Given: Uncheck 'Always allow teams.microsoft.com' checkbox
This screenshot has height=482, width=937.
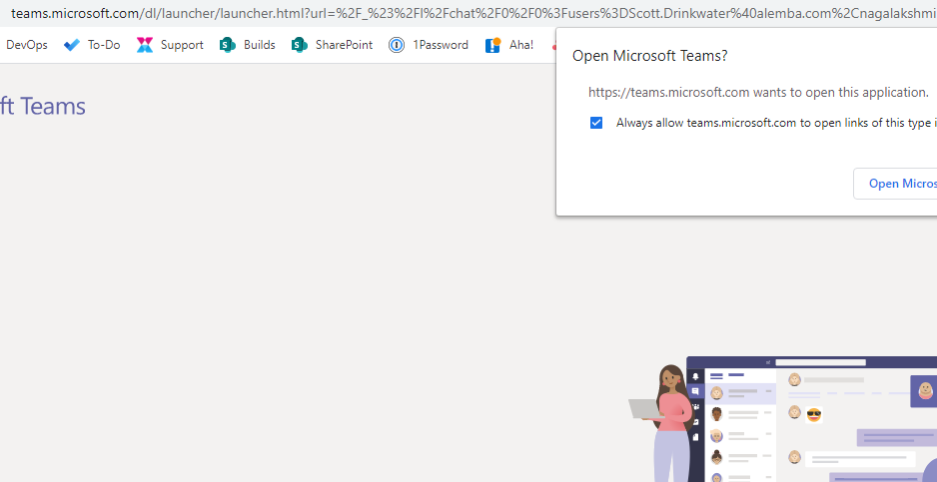Looking at the screenshot, I should [x=596, y=123].
